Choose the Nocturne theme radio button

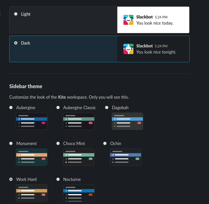tap(58, 179)
